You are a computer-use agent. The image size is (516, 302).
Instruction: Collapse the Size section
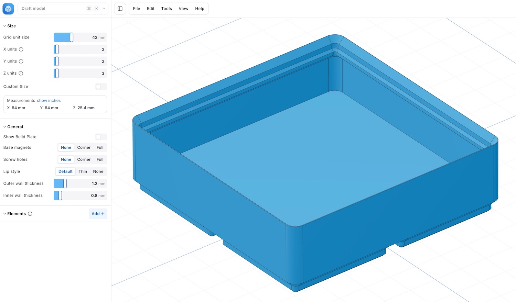pos(5,26)
